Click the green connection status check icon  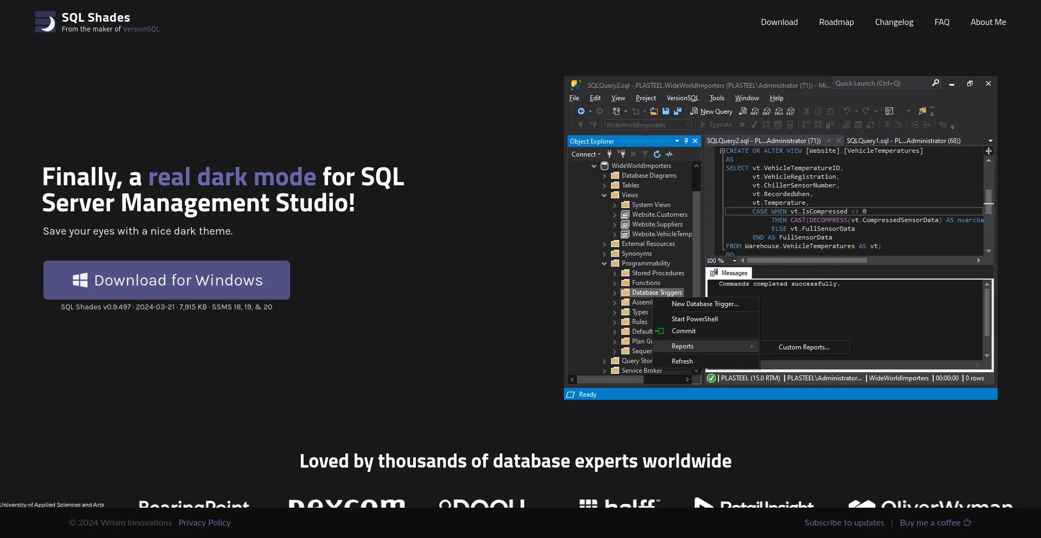(x=711, y=378)
